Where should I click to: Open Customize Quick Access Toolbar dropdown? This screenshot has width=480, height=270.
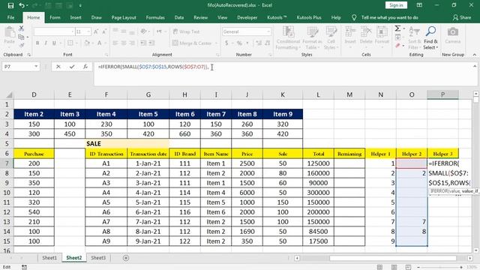pyautogui.click(x=80, y=5)
